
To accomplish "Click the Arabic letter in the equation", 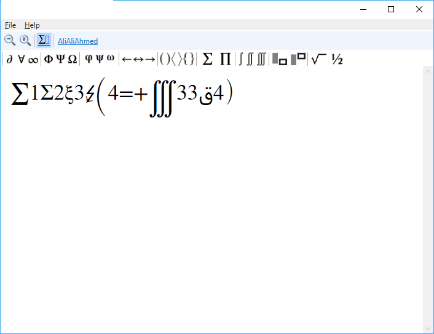I will (206, 95).
